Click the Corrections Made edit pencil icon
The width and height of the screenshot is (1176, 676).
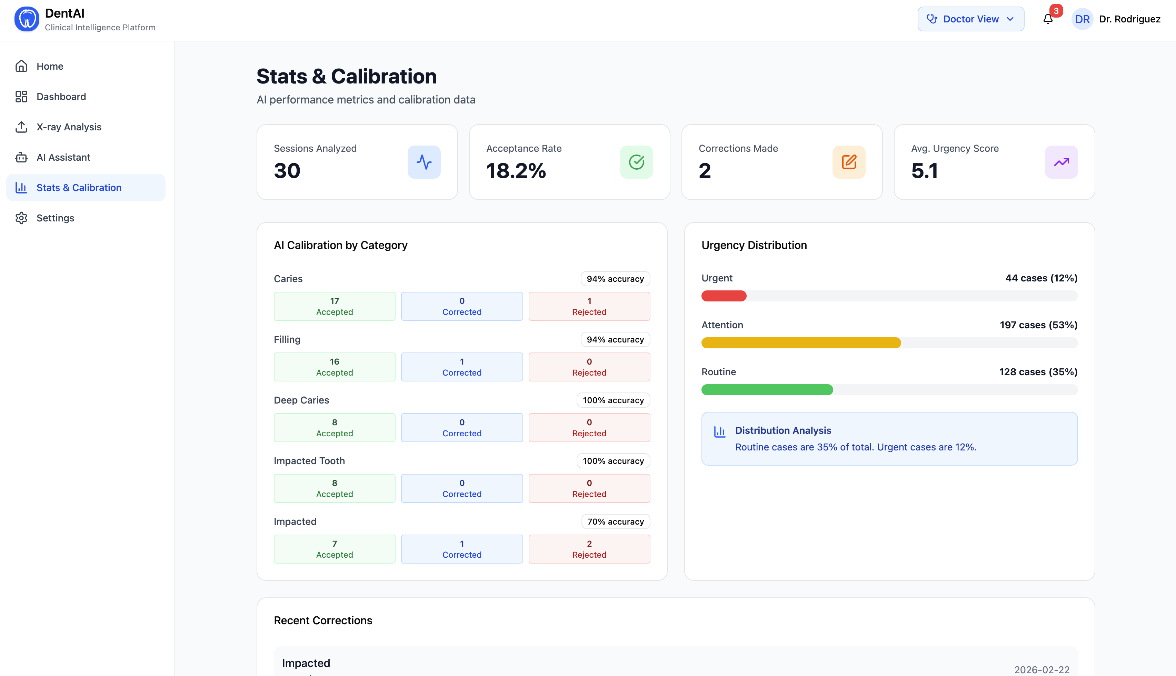849,162
